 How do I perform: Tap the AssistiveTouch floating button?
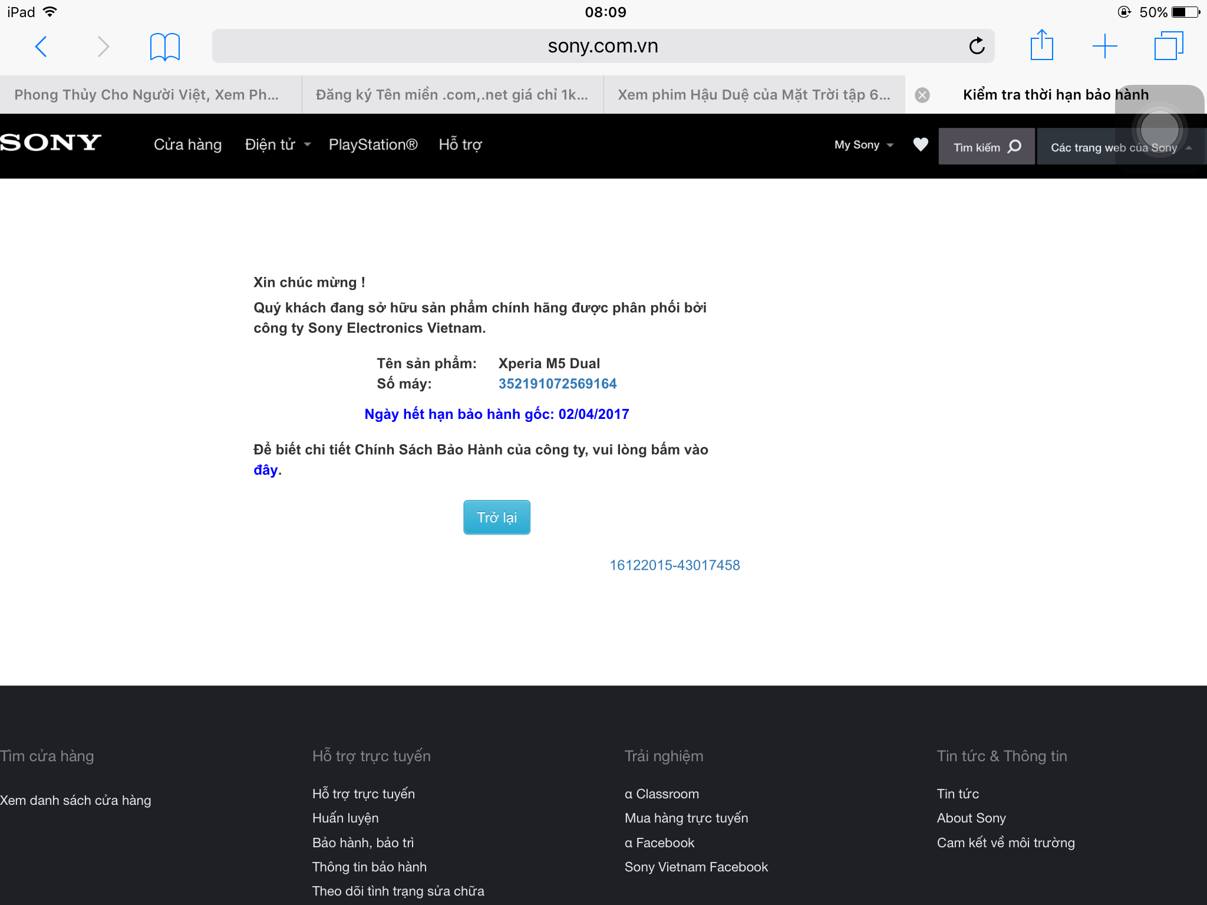(1159, 129)
